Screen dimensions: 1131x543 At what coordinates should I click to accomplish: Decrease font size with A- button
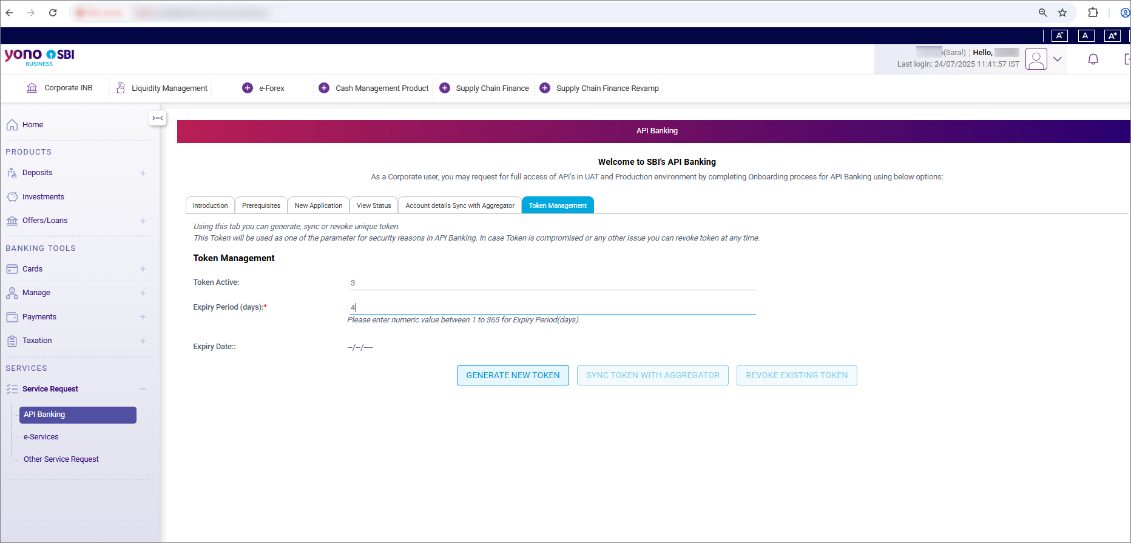click(x=1059, y=36)
